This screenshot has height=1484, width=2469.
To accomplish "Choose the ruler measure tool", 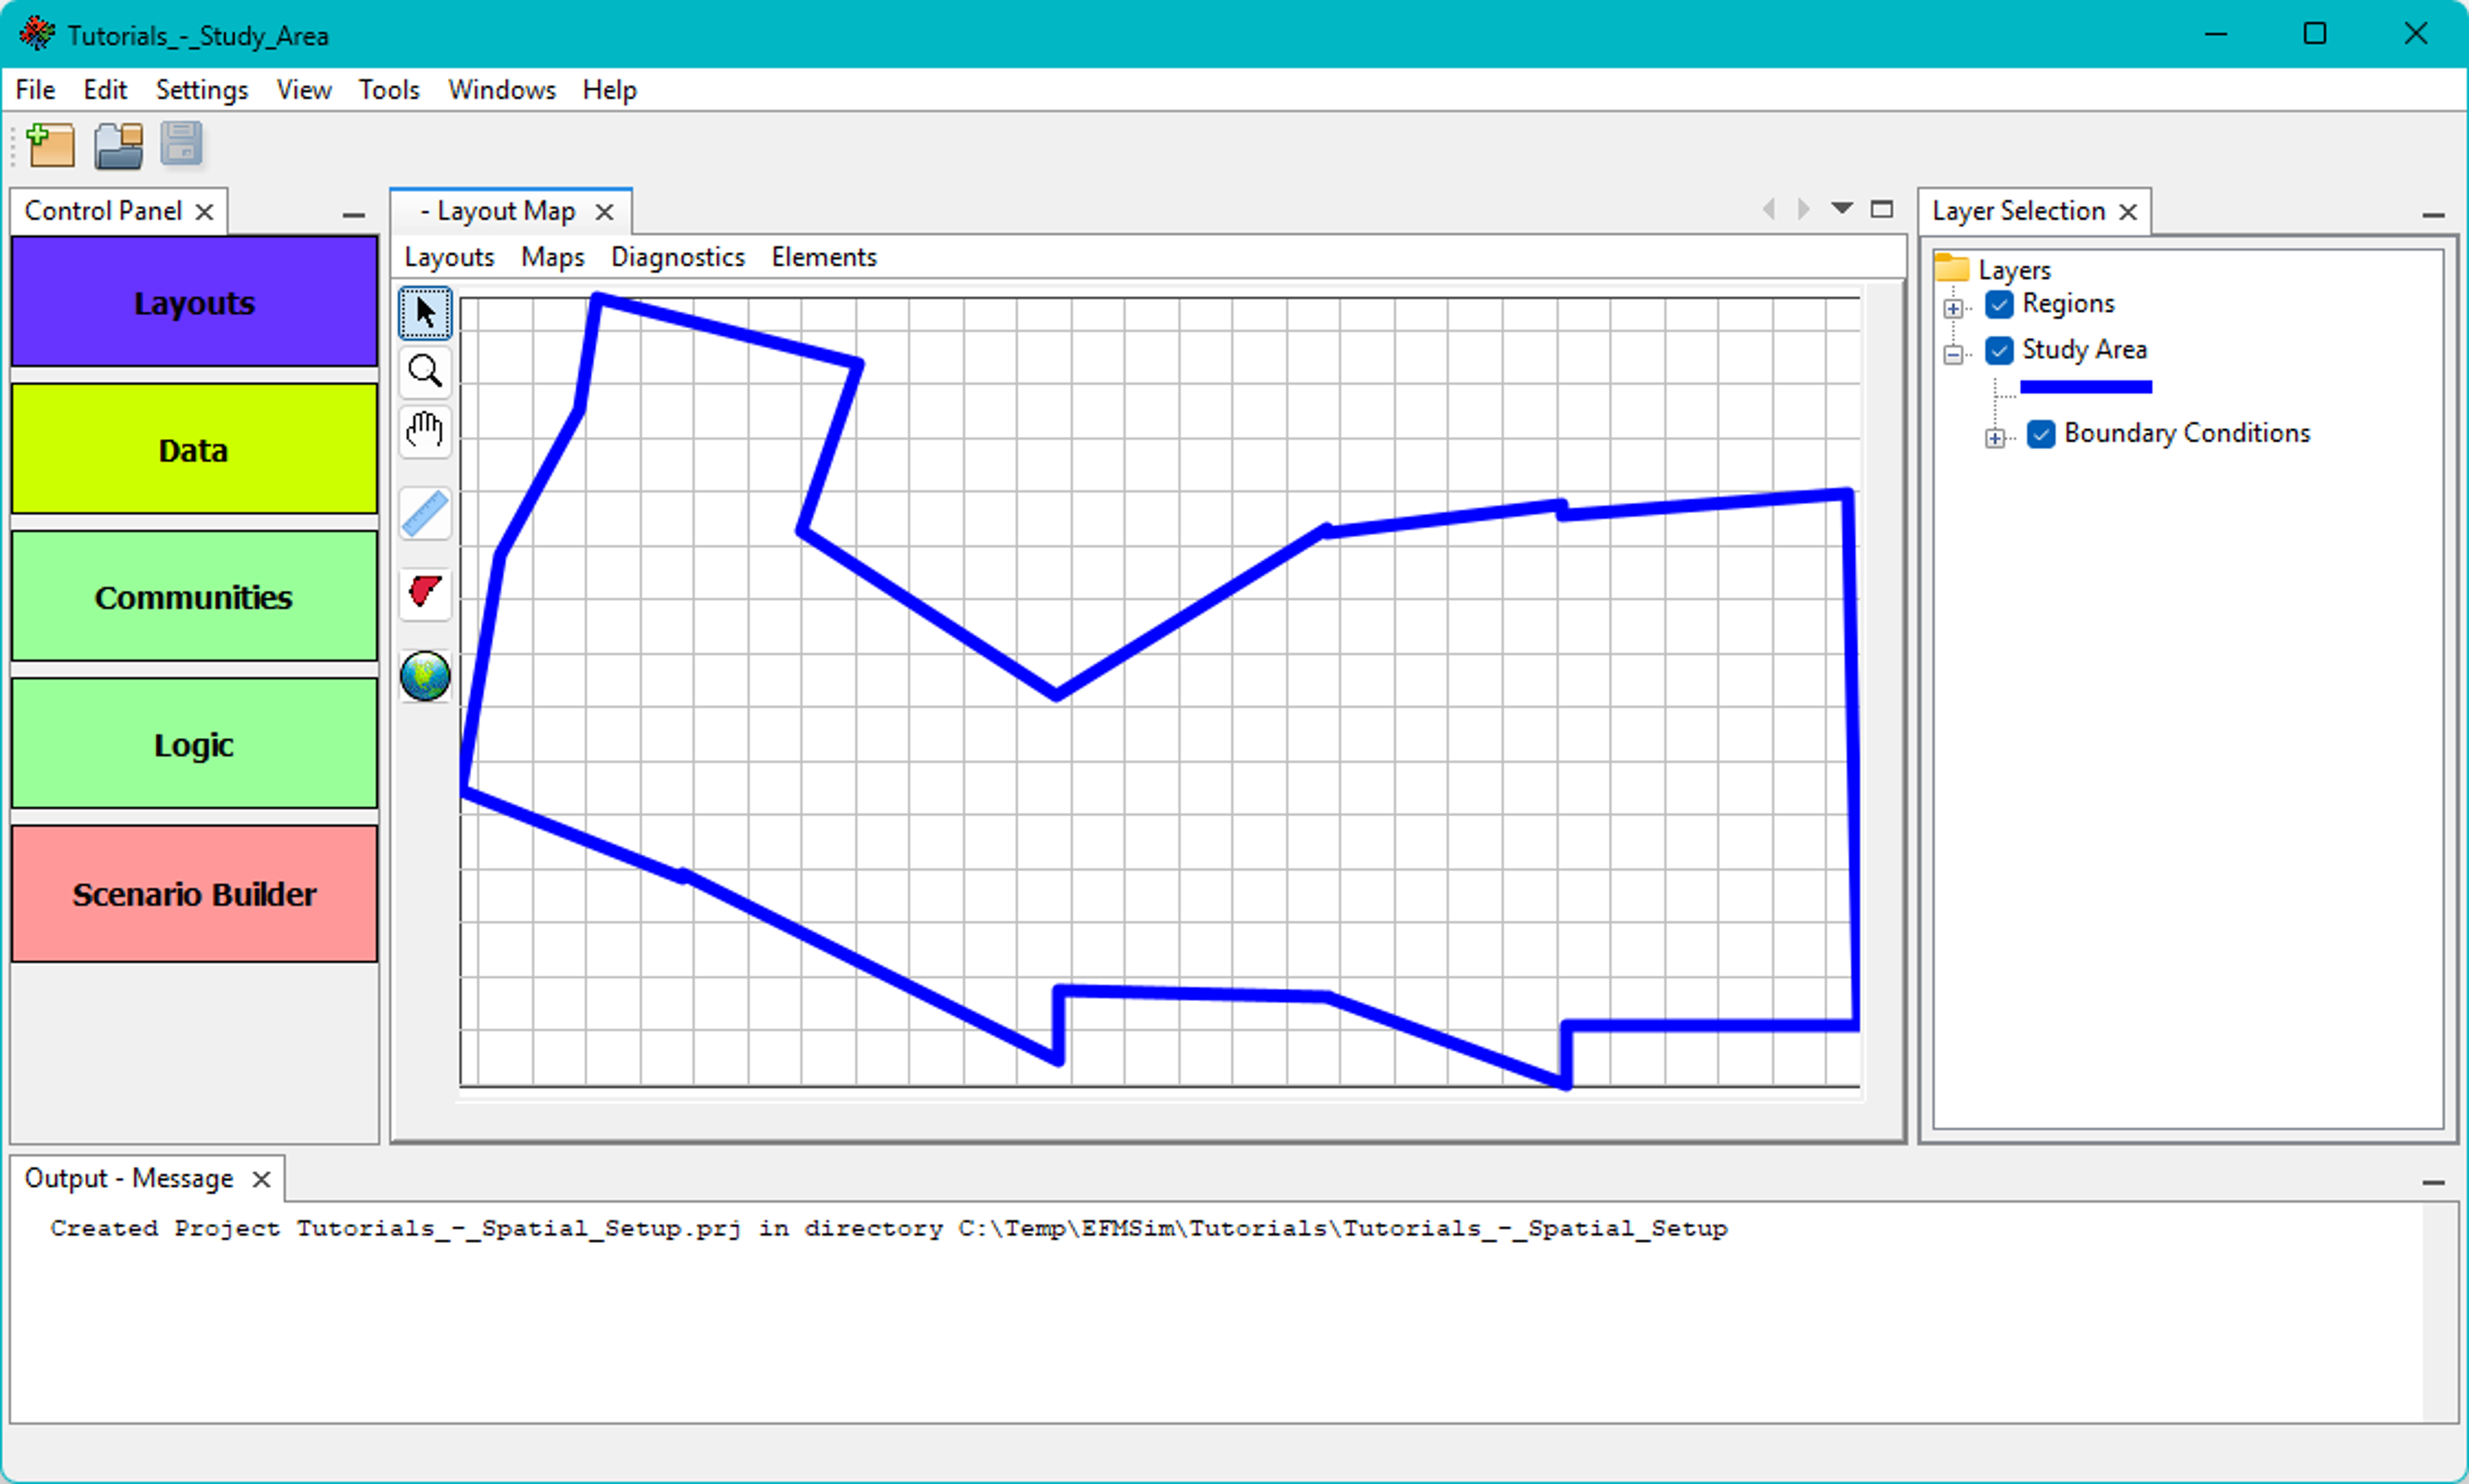I will point(425,514).
